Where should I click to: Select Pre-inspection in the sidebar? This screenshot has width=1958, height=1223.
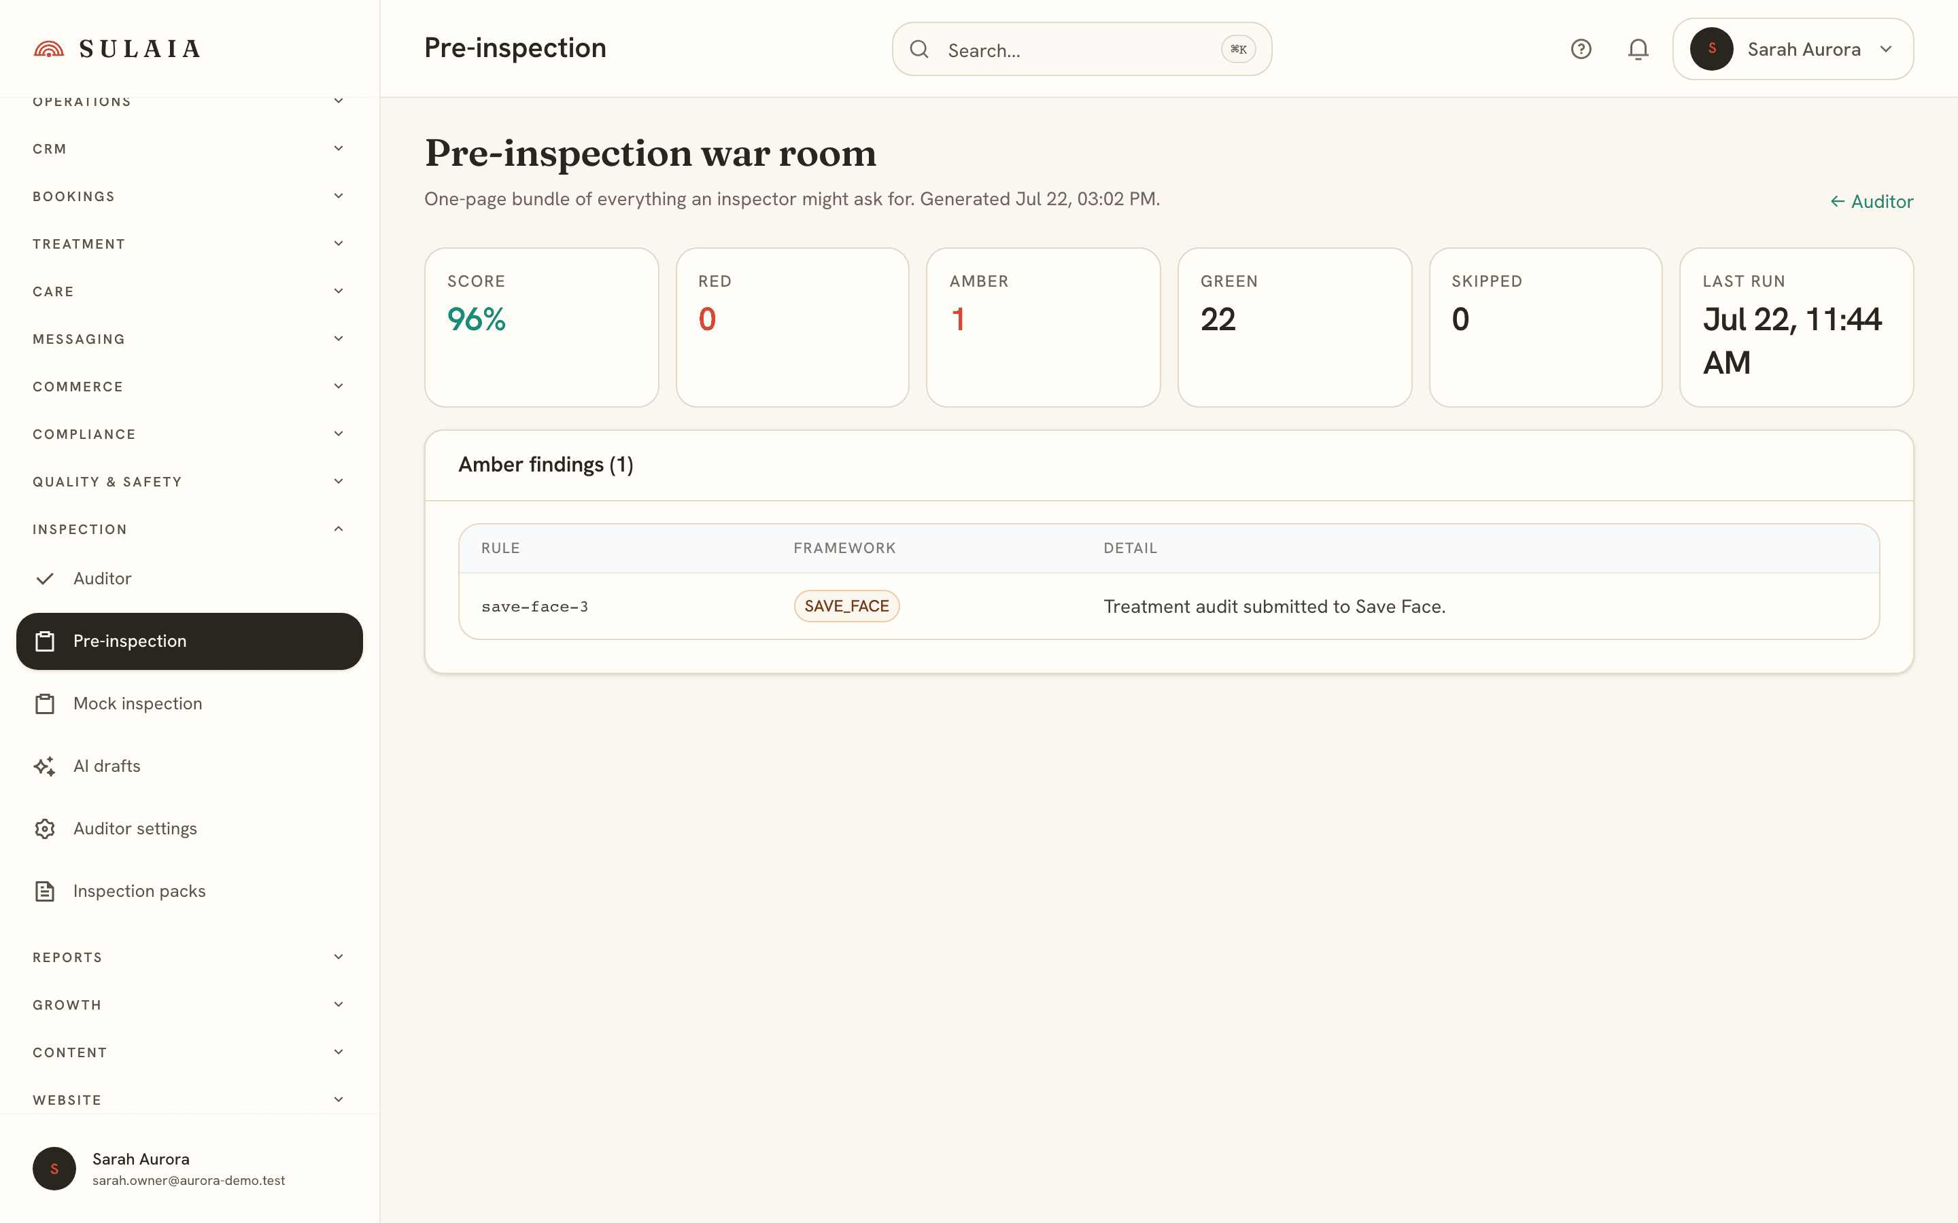pos(189,641)
